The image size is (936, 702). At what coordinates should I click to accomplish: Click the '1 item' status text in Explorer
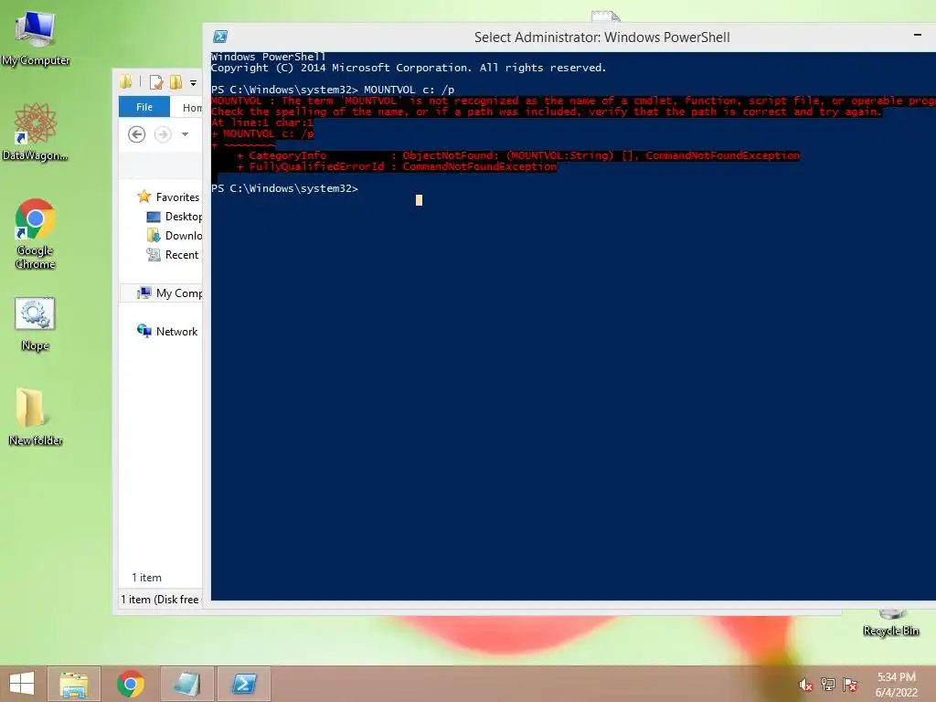[x=147, y=578]
